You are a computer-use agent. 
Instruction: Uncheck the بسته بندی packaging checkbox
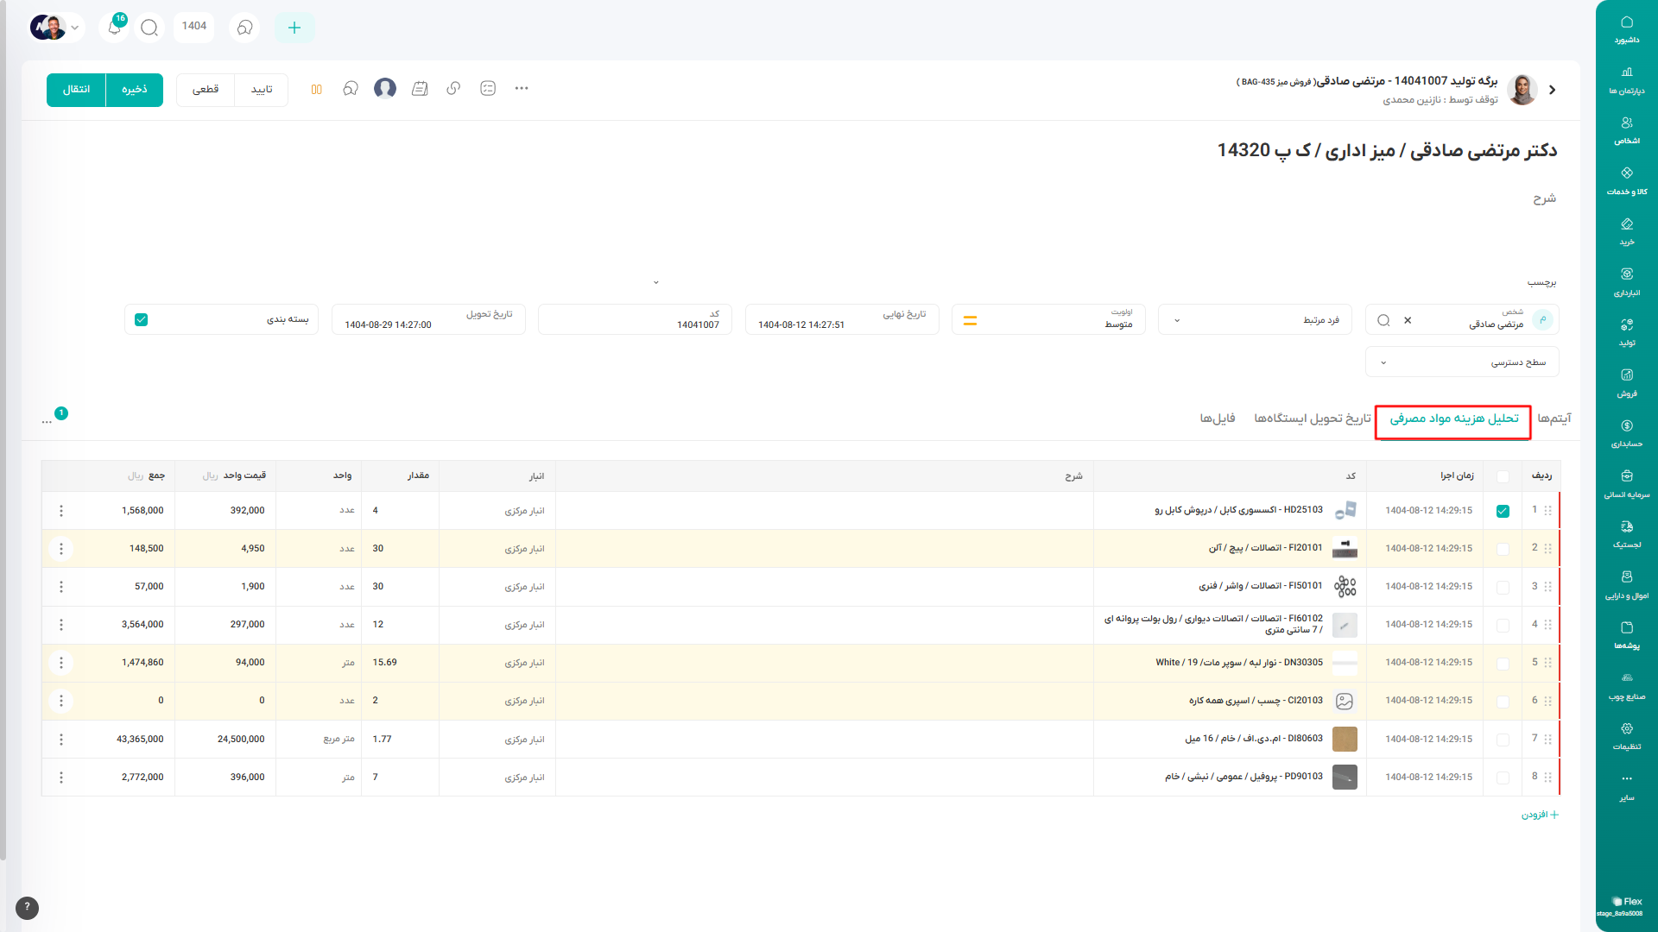point(142,320)
